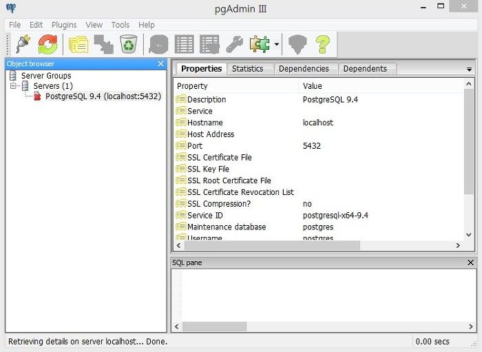Open the File menu
The width and height of the screenshot is (482, 352).
click(x=14, y=25)
